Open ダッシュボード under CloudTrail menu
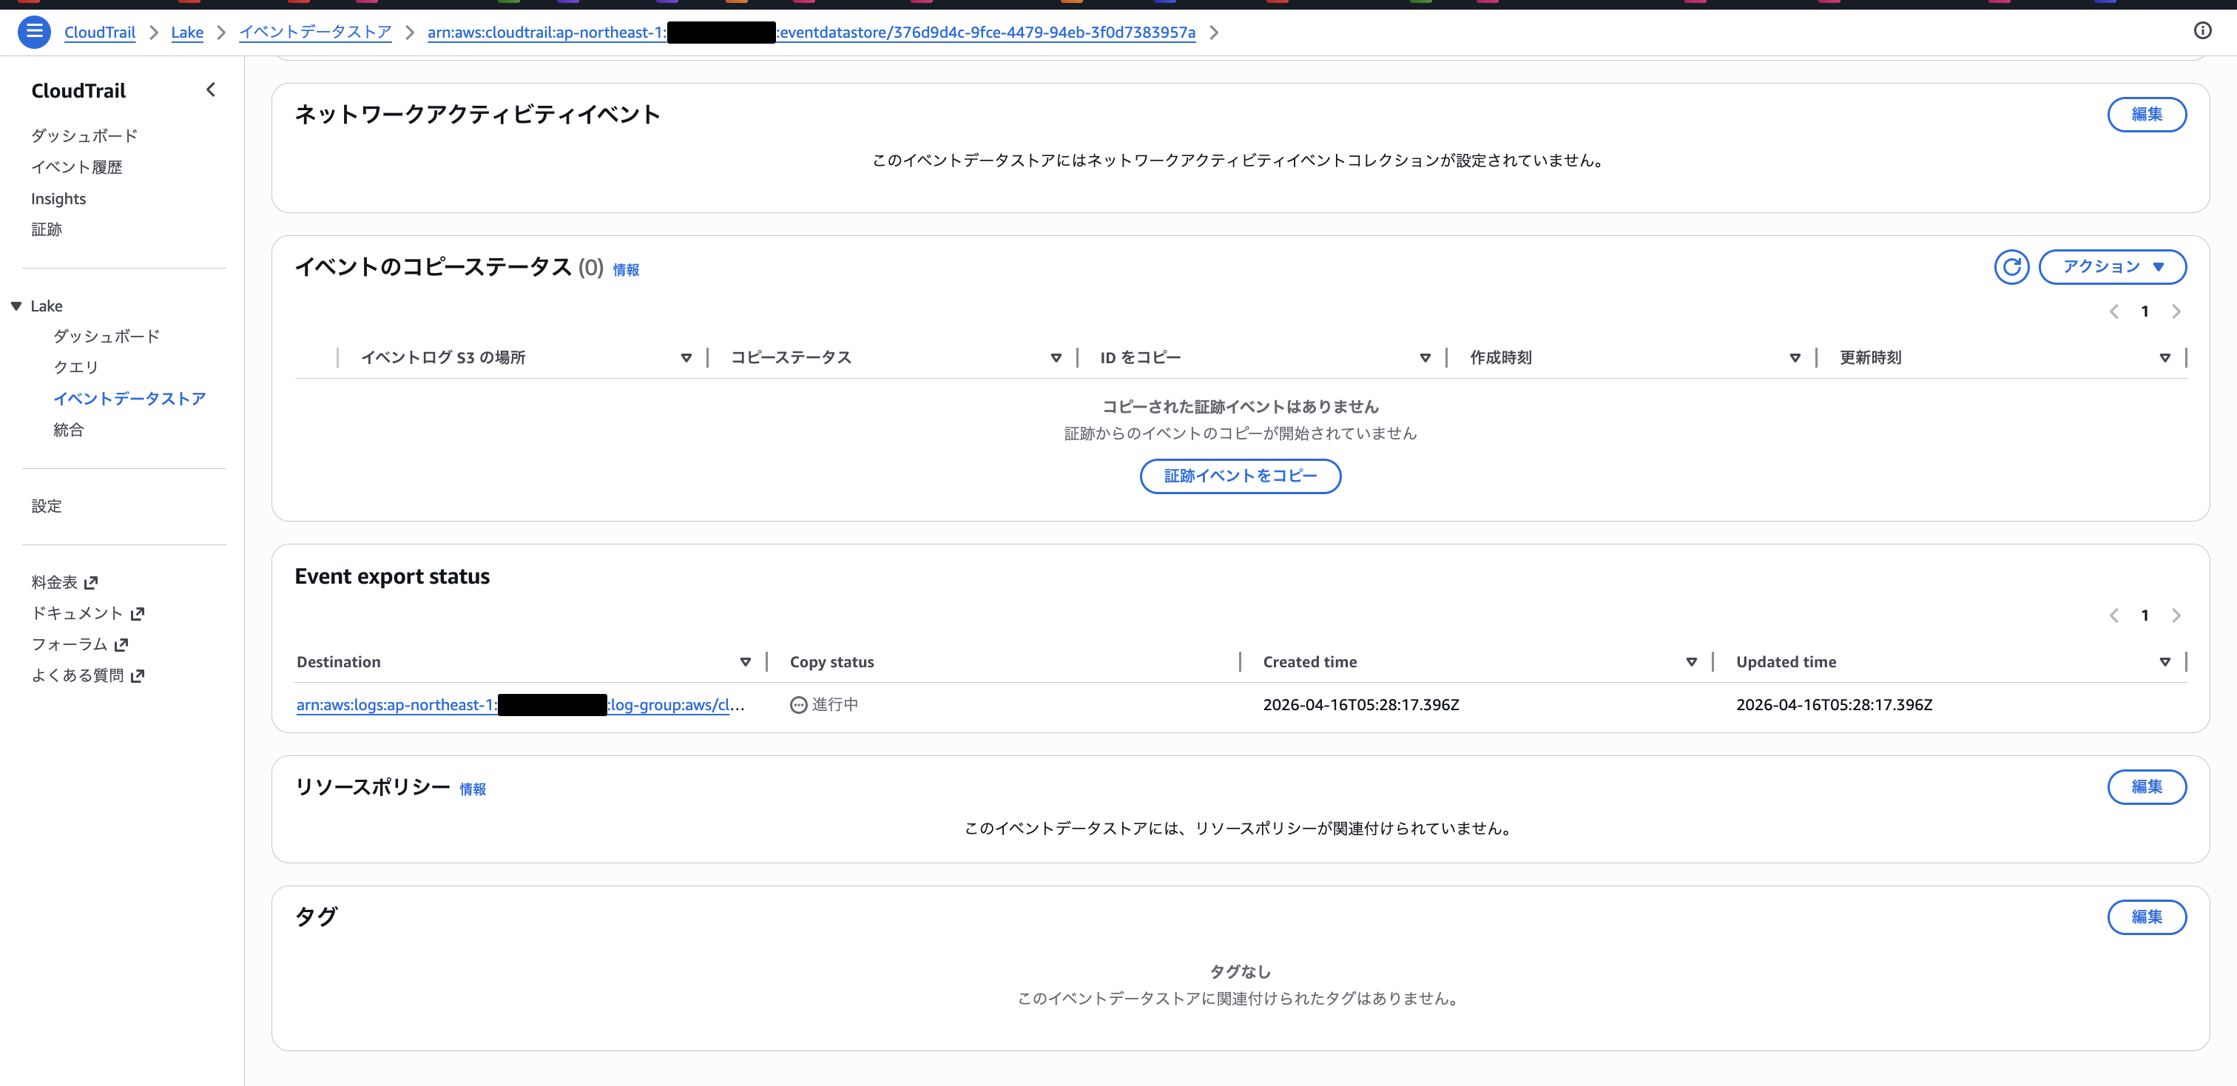 click(84, 136)
